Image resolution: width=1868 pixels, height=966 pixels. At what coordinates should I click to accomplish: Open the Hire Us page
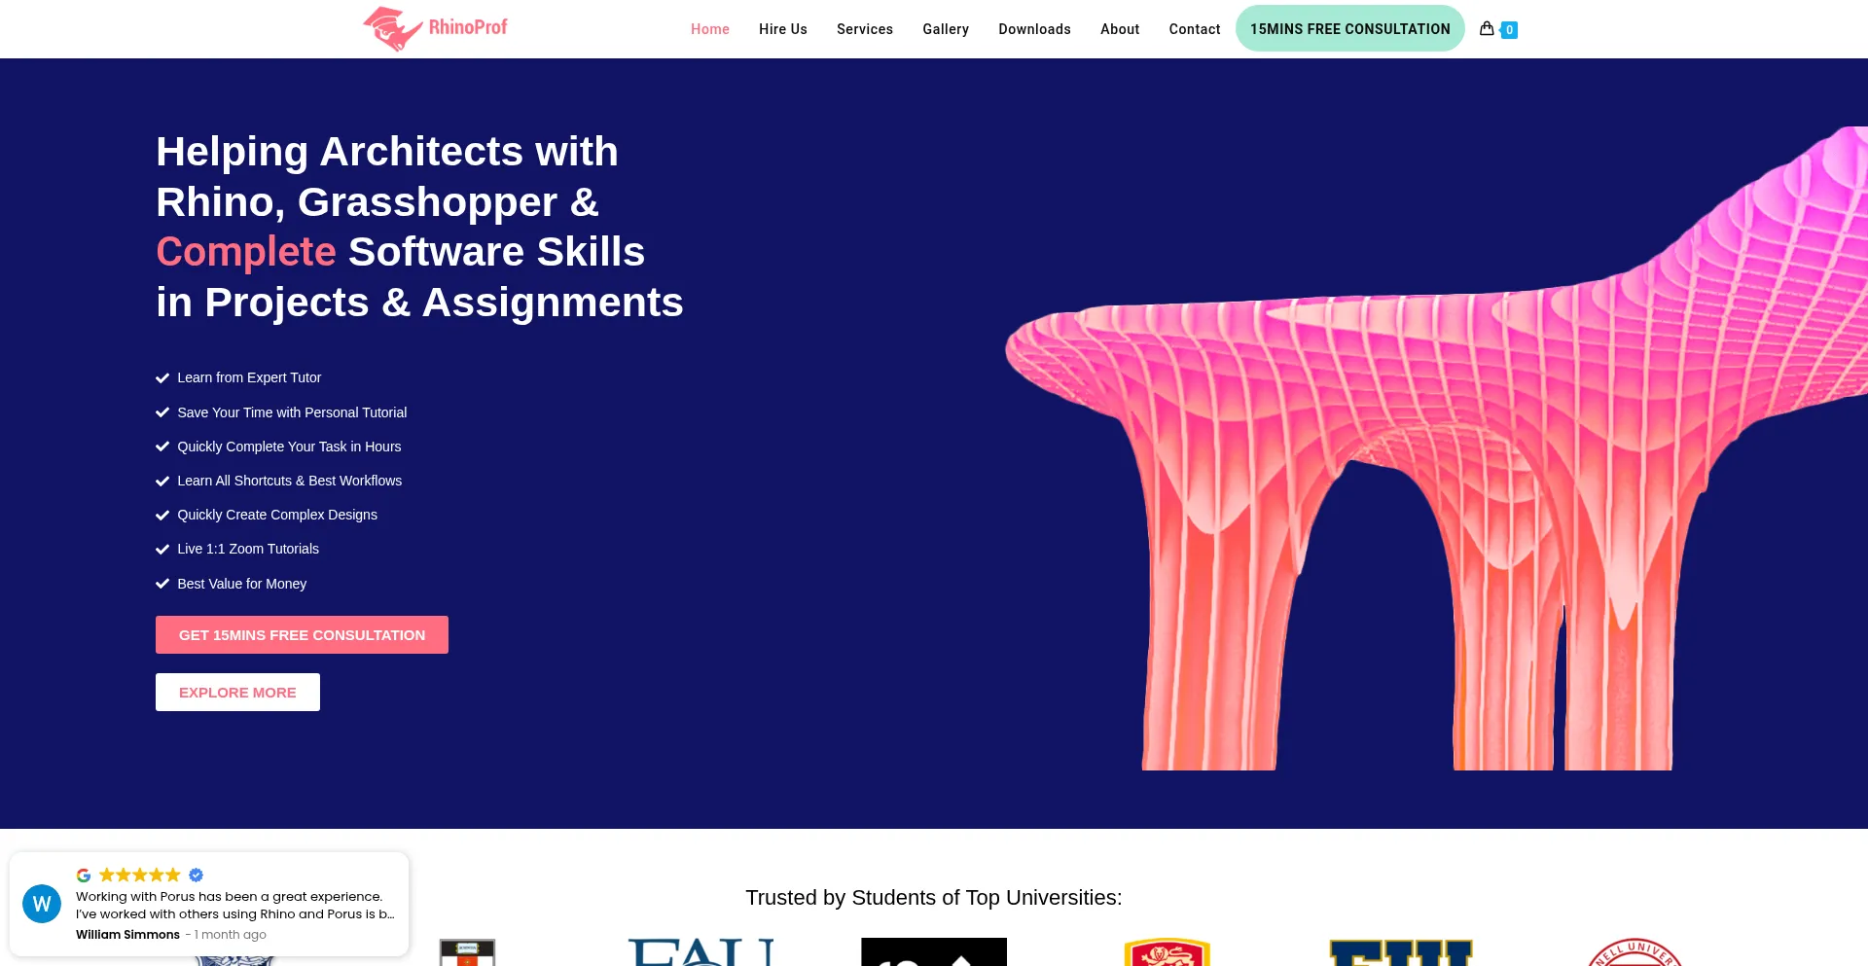coord(783,29)
